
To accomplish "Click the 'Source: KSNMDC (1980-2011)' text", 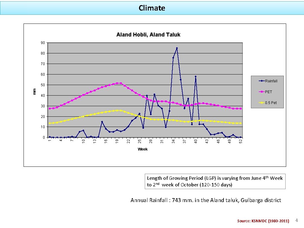I will 263,221.
